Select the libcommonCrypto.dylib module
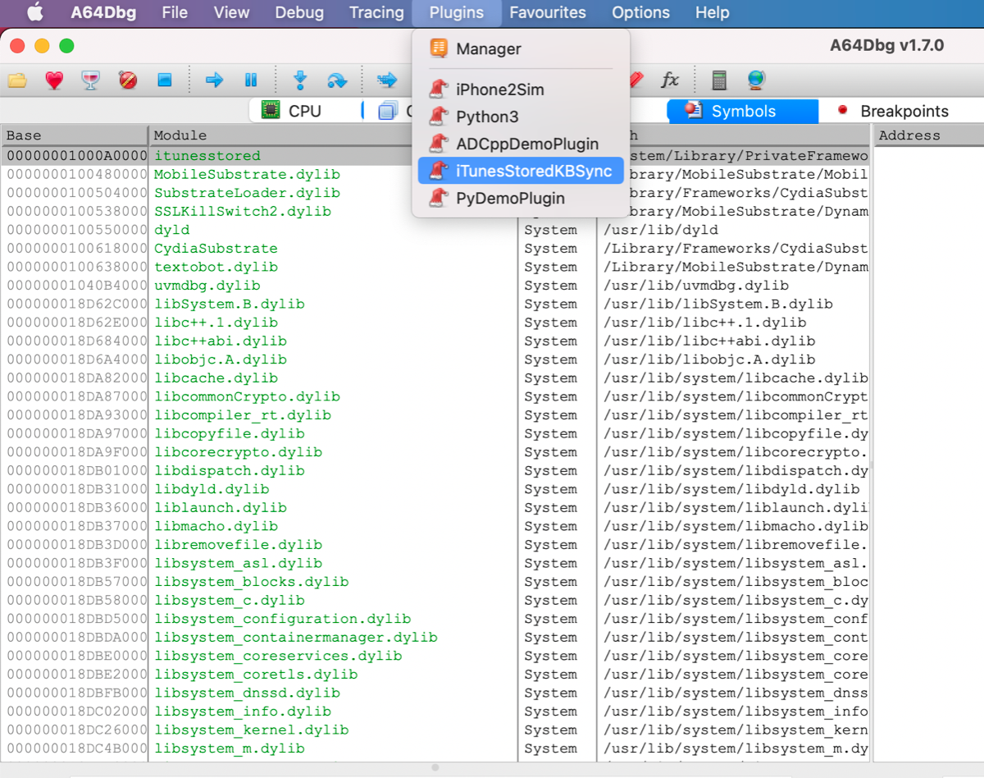Image resolution: width=984 pixels, height=778 pixels. tap(247, 396)
